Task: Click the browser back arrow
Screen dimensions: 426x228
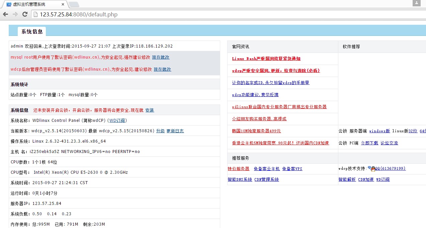Action: coord(5,14)
